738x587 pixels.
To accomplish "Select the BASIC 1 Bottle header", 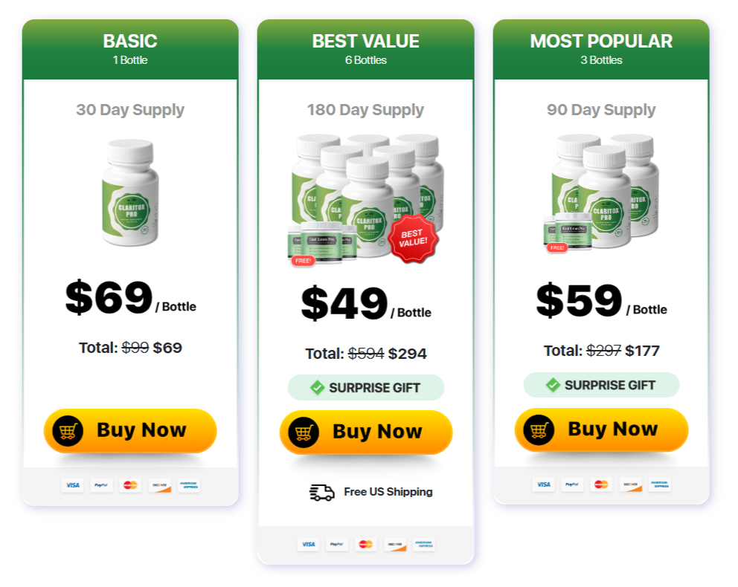I will (x=130, y=49).
